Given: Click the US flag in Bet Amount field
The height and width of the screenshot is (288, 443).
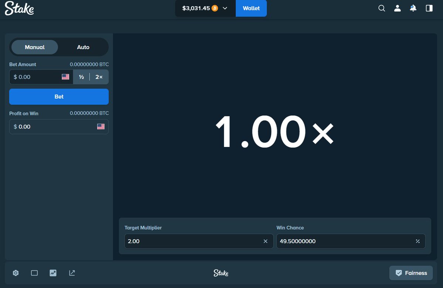Looking at the screenshot, I should (65, 77).
